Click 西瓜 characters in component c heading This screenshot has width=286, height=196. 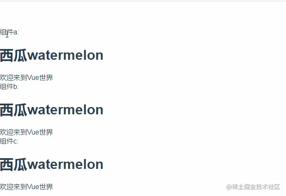tap(13, 164)
